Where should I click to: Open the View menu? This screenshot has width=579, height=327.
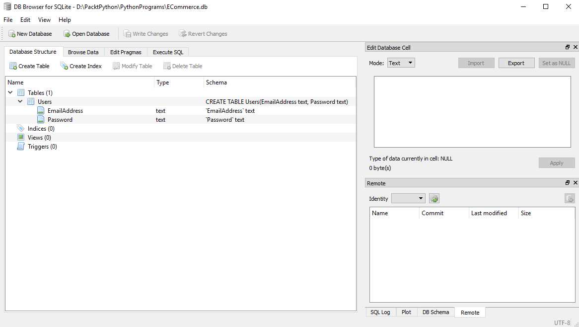point(44,19)
